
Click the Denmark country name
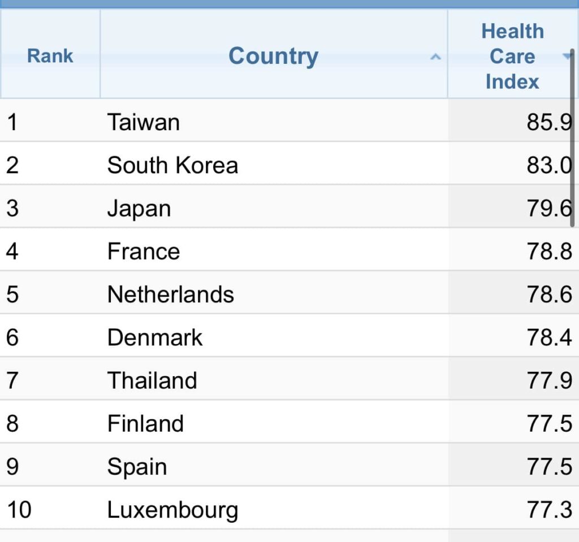coord(155,337)
